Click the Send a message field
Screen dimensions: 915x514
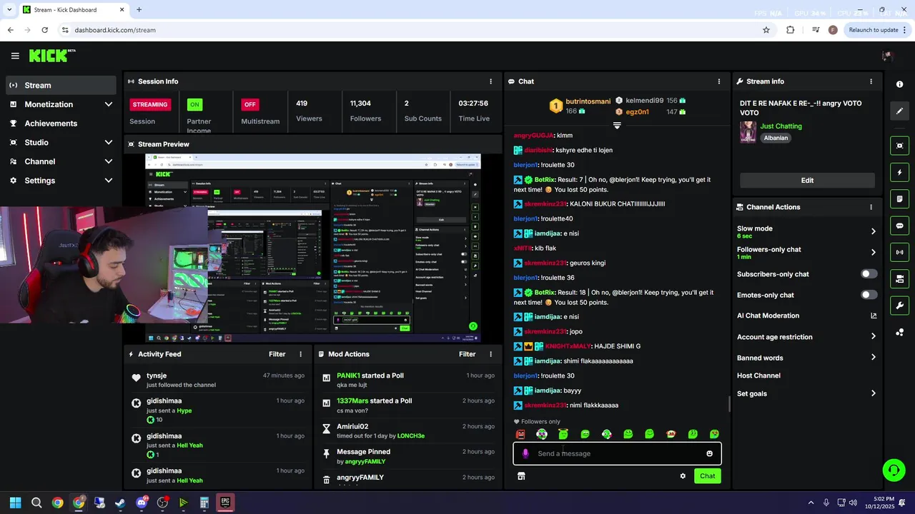point(617,453)
